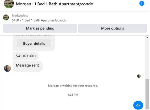The width and height of the screenshot is (150, 110).
Task: Click Mark as pending button
Action: tap(40, 28)
